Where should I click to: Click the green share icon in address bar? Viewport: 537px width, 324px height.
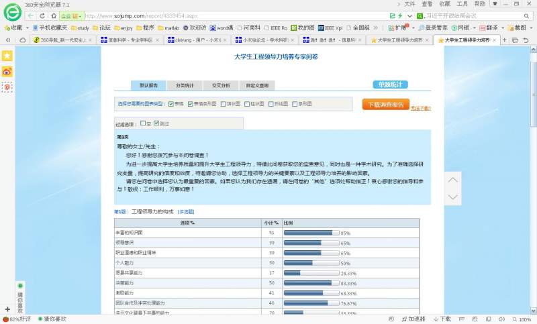[x=393, y=15]
